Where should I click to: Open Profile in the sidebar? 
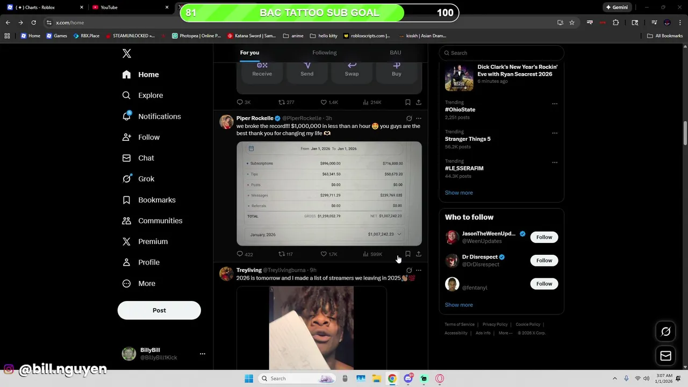pos(141,262)
